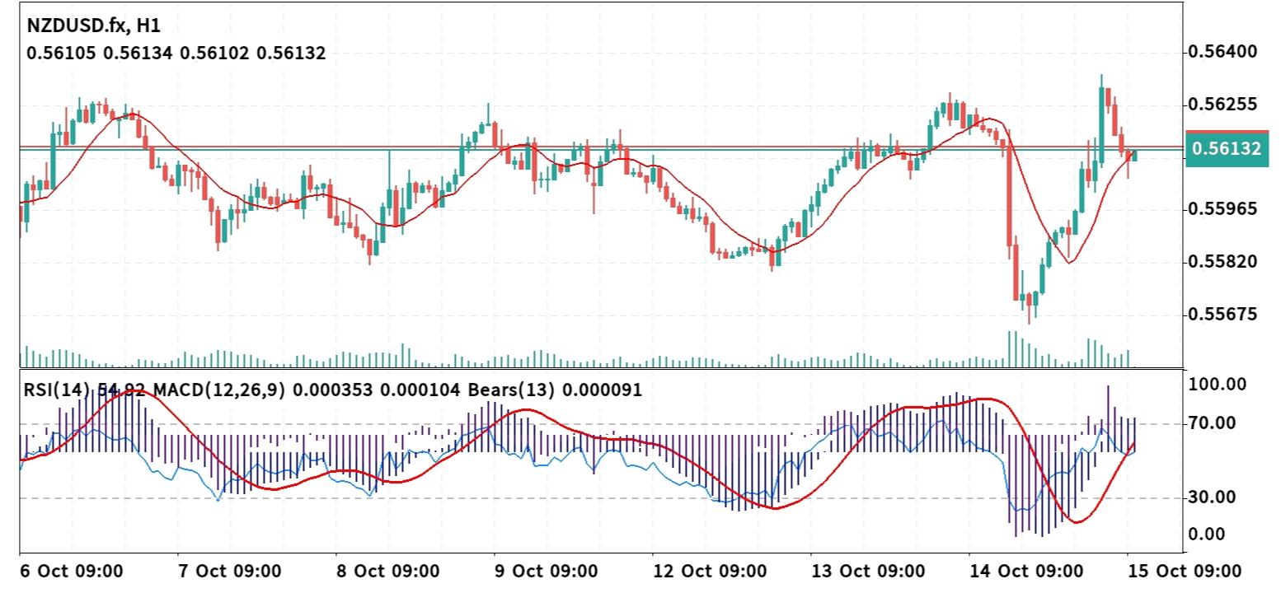Click the 9 Oct 09:00 time label

pyautogui.click(x=546, y=572)
